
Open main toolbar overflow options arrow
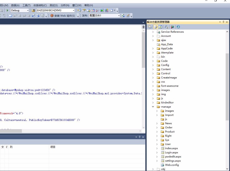coord(117,11)
